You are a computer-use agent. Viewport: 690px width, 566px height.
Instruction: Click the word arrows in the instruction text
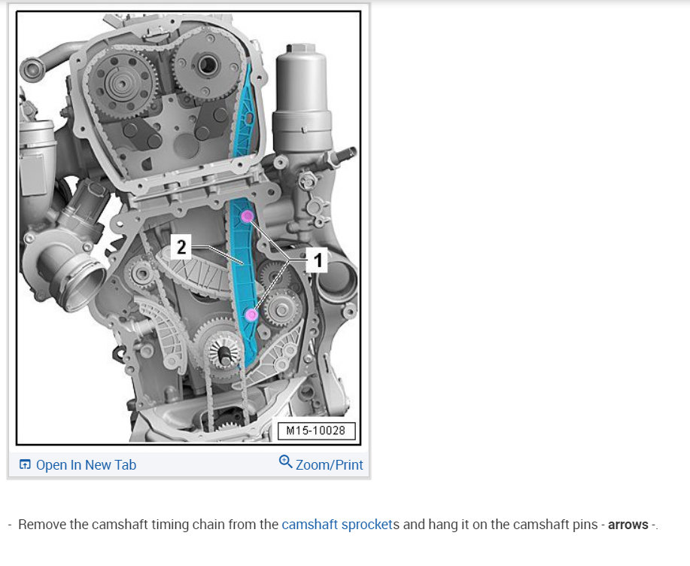click(628, 525)
